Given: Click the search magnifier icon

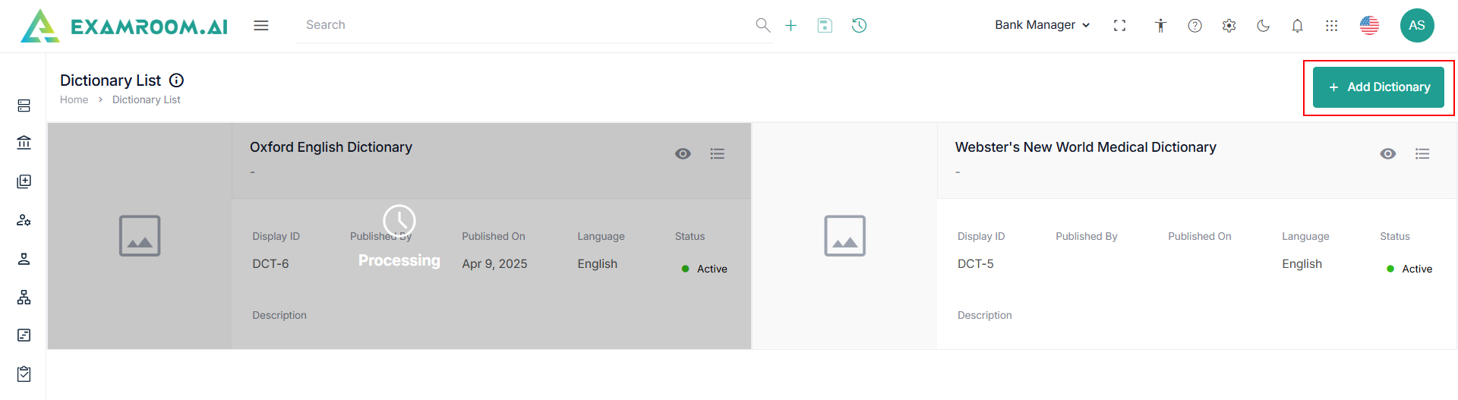Looking at the screenshot, I should [x=763, y=25].
